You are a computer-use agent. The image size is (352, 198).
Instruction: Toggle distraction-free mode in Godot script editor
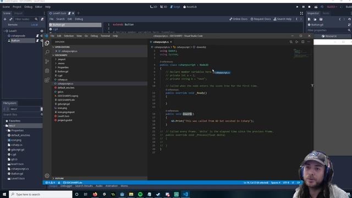pos(301,13)
